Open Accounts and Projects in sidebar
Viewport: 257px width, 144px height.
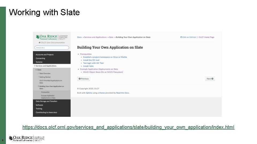tap(45, 54)
